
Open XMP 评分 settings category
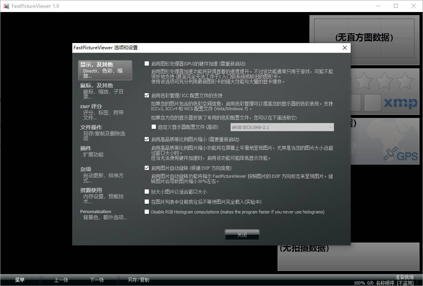click(x=105, y=112)
